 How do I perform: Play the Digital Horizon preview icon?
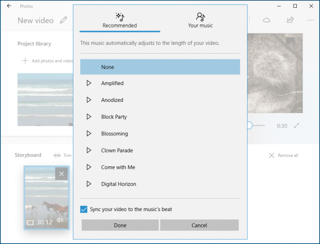[x=89, y=184]
